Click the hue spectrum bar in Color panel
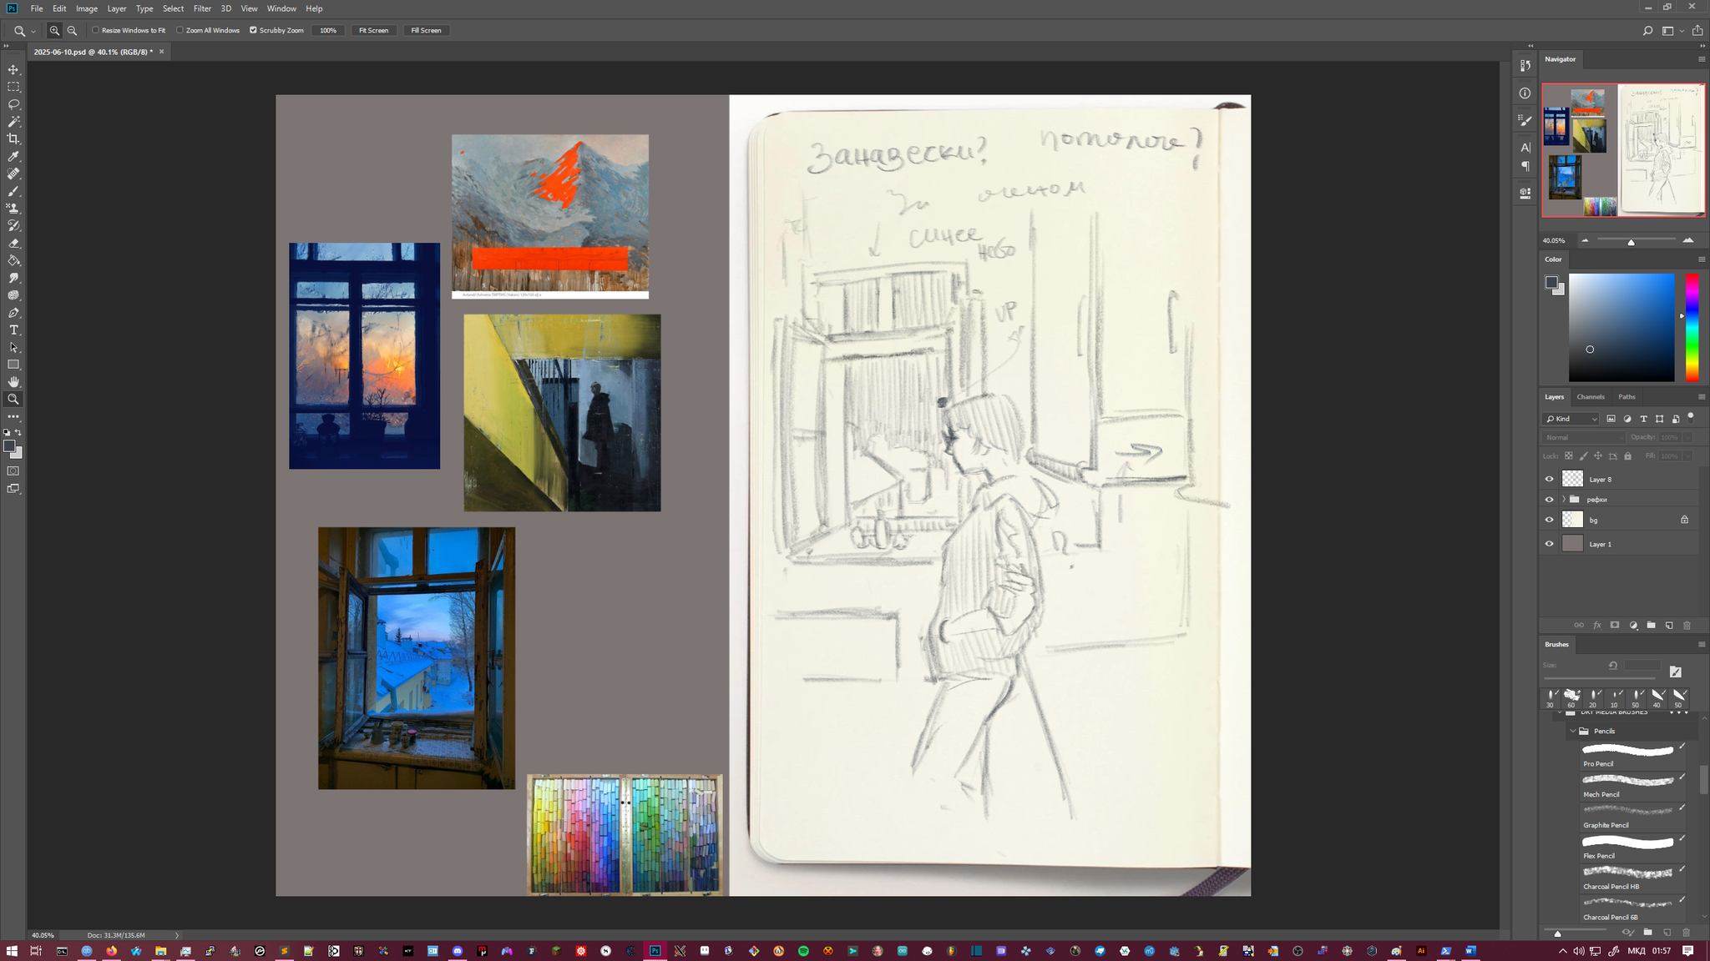Screen dimensions: 1710x961 1692,327
